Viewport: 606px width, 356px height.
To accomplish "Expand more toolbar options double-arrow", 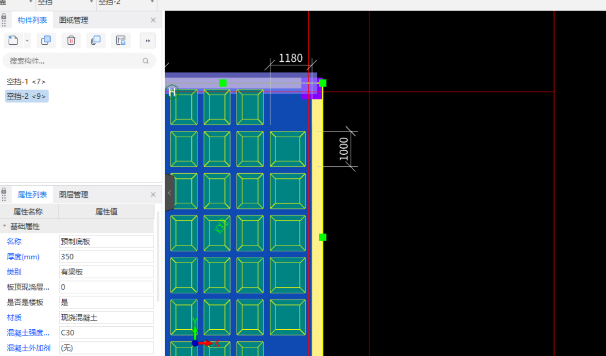I will click(x=148, y=40).
